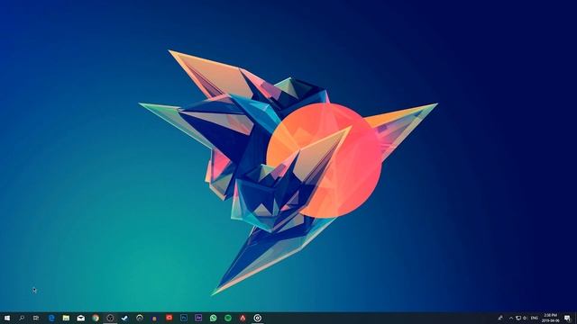Screen dimensions: 577x324
Task: Open the white circular app at taskbar end
Action: pyautogui.click(x=258, y=318)
